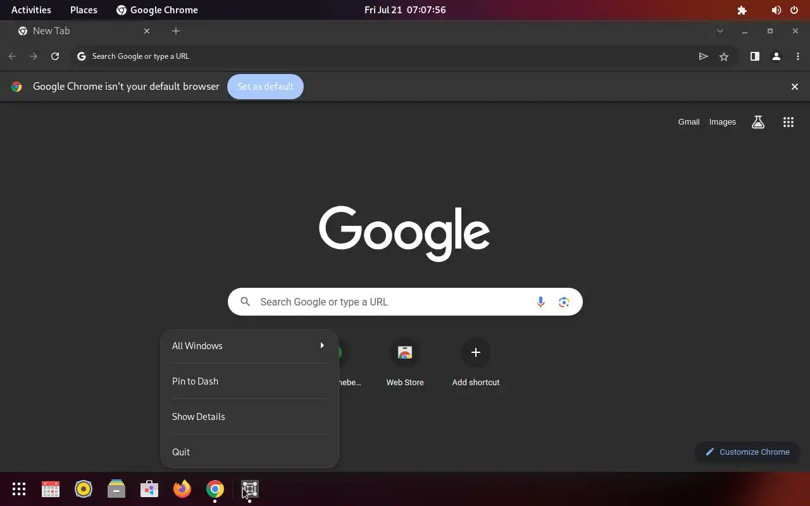This screenshot has width=810, height=506.
Task: Bookmark this tab with the star icon
Action: [724, 56]
